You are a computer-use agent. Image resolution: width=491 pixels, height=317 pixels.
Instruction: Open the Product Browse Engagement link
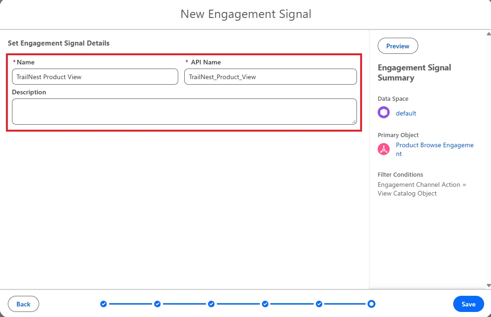pos(435,149)
